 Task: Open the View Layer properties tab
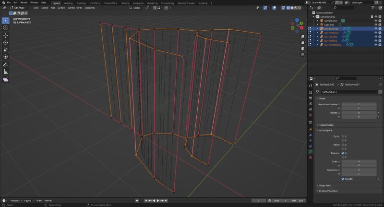click(311, 104)
